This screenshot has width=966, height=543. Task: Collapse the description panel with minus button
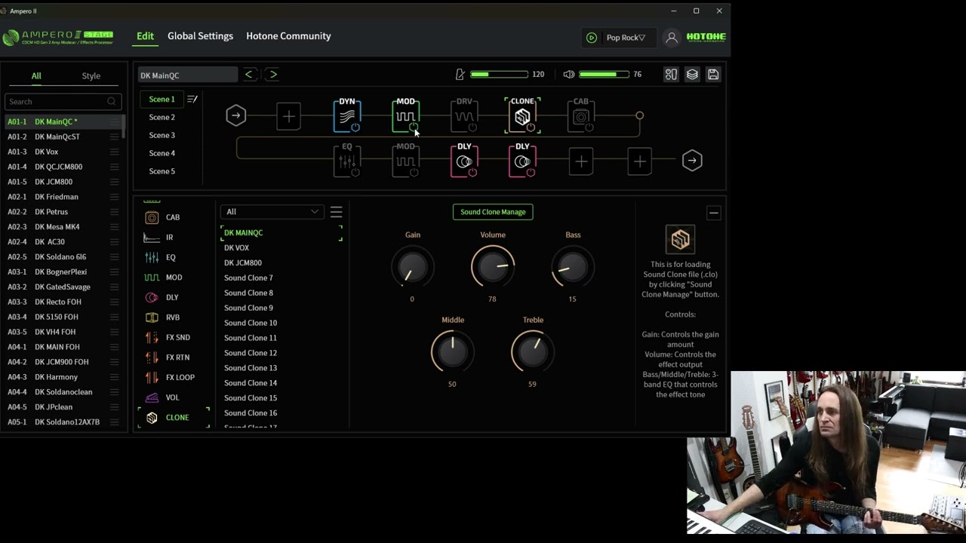(713, 213)
